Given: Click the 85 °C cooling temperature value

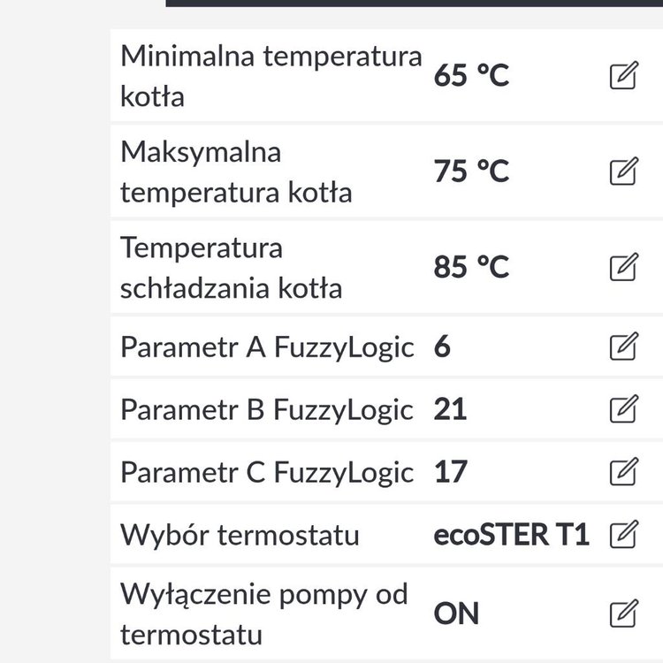Looking at the screenshot, I should click(471, 267).
